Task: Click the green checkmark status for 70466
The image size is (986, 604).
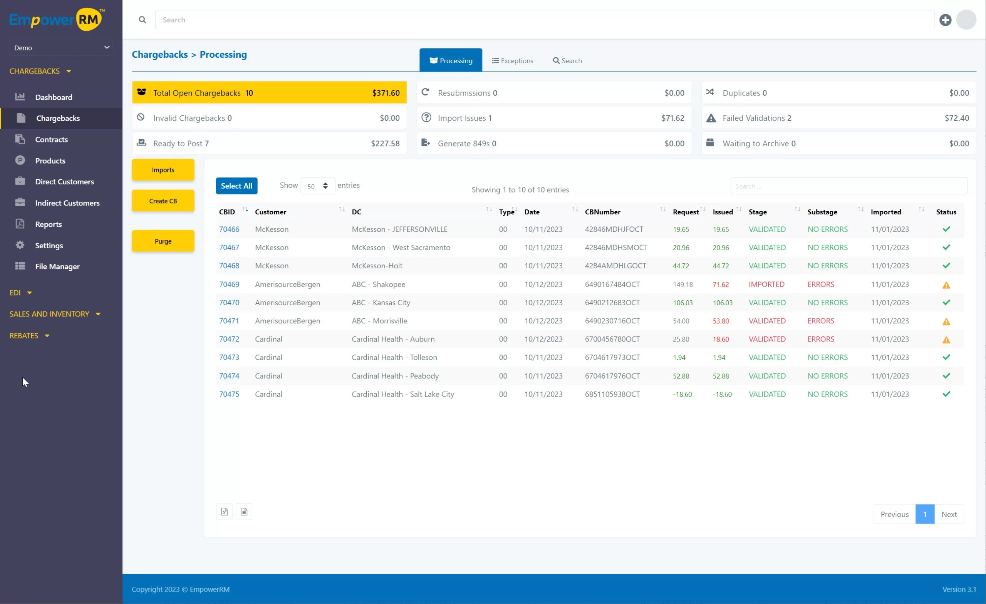Action: click(946, 229)
